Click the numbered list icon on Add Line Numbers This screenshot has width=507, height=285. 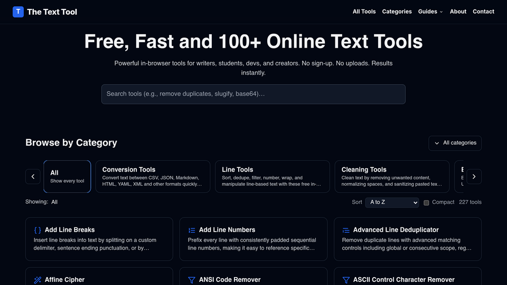[x=192, y=230]
